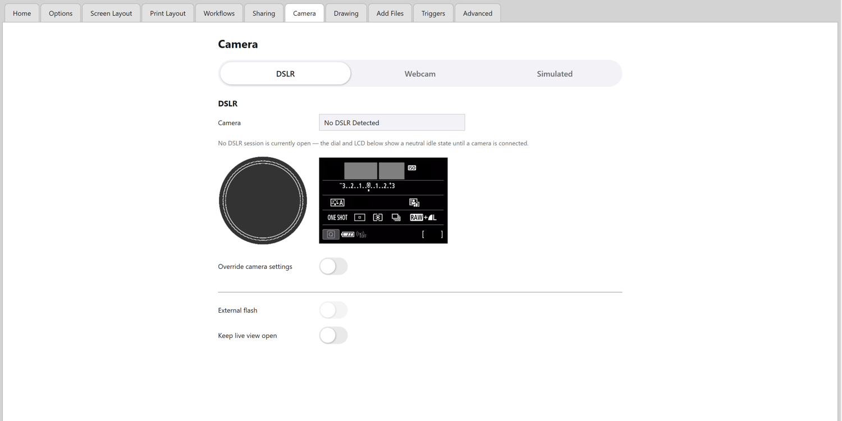This screenshot has height=421, width=842.
Task: Turn on Keep live view open
Action: [333, 336]
